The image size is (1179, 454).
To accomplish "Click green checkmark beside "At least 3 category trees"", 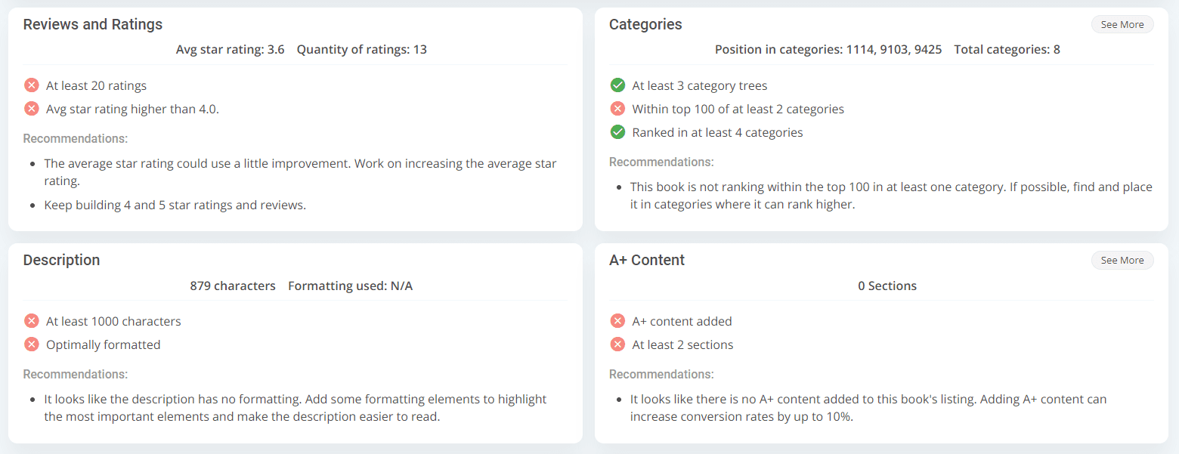I will pyautogui.click(x=617, y=85).
